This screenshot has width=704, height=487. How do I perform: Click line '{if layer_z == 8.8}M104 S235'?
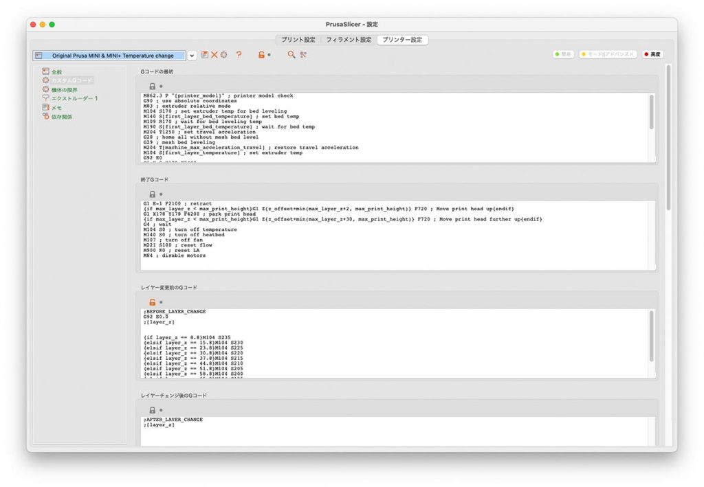pyautogui.click(x=187, y=338)
